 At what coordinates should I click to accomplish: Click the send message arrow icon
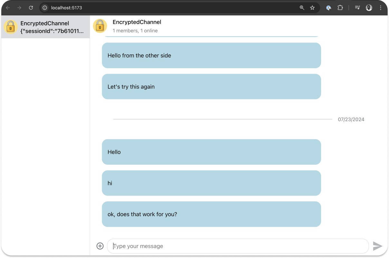pos(377,246)
